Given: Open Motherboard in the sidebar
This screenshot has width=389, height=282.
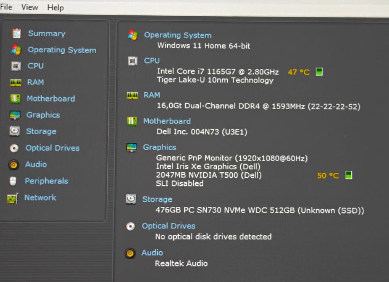Looking at the screenshot, I should [x=51, y=99].
